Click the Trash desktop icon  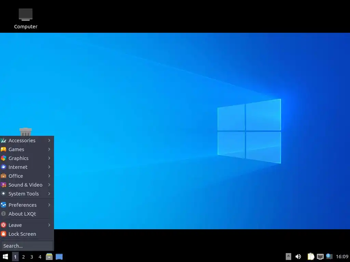click(25, 132)
